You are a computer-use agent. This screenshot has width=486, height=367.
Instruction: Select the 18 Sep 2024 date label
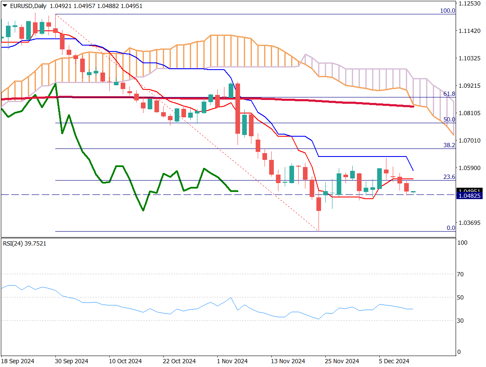coord(18,362)
